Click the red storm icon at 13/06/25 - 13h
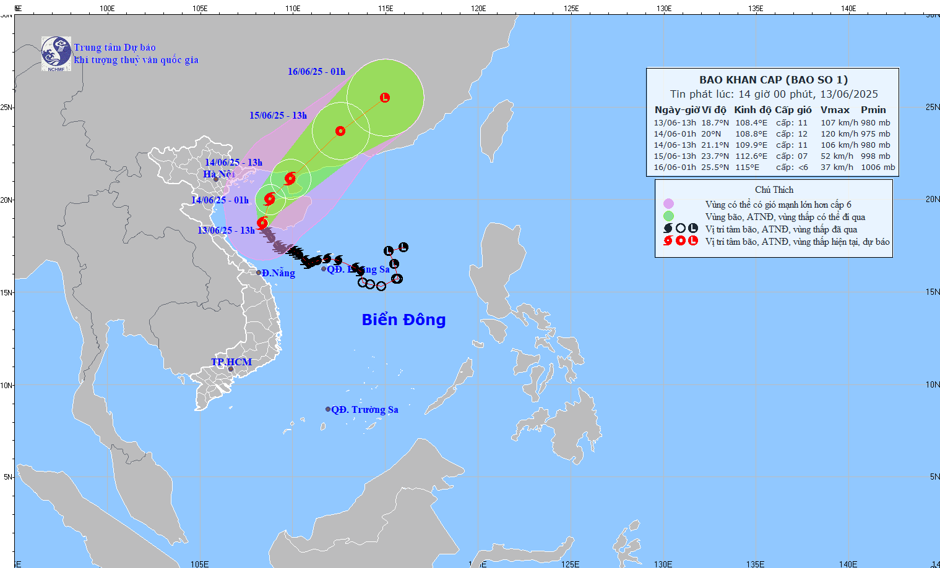The image size is (940, 568). point(262,223)
